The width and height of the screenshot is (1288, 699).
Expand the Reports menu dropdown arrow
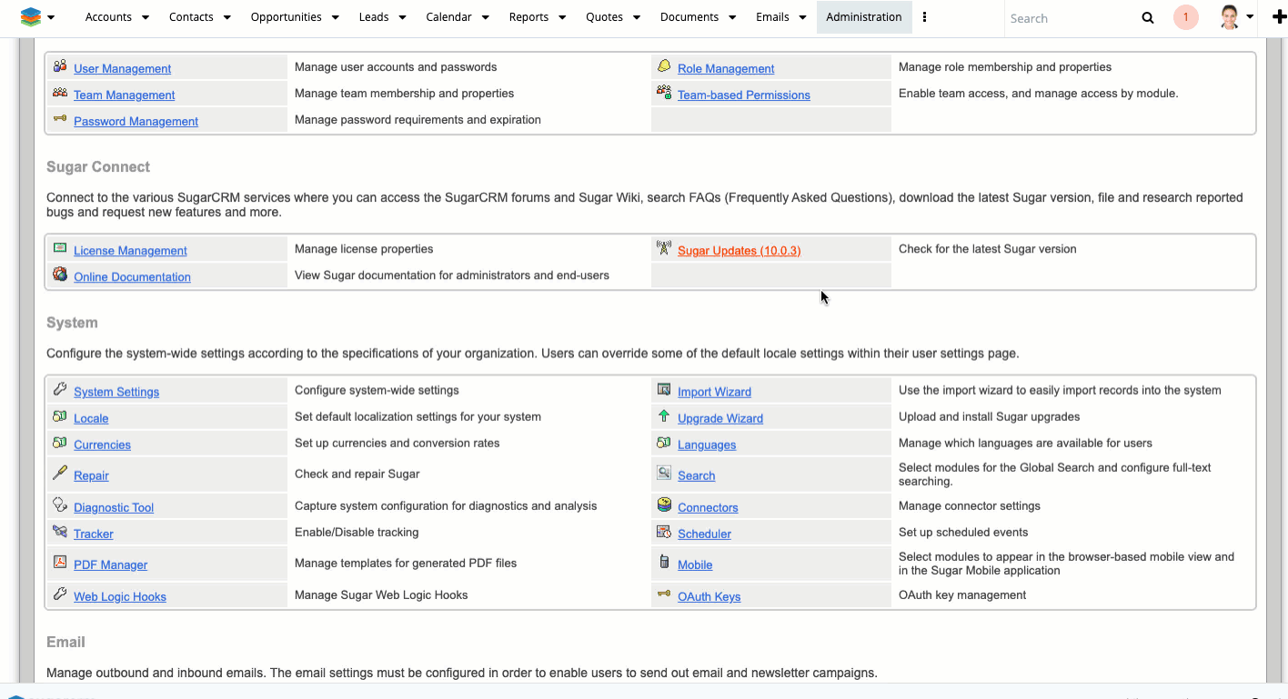click(x=561, y=17)
